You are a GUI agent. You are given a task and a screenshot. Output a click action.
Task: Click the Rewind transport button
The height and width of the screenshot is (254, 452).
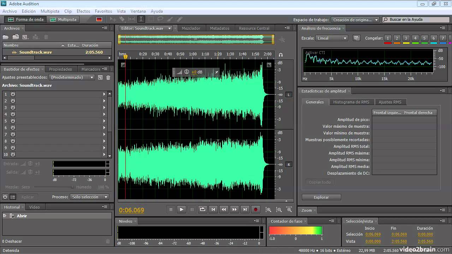[x=224, y=209]
